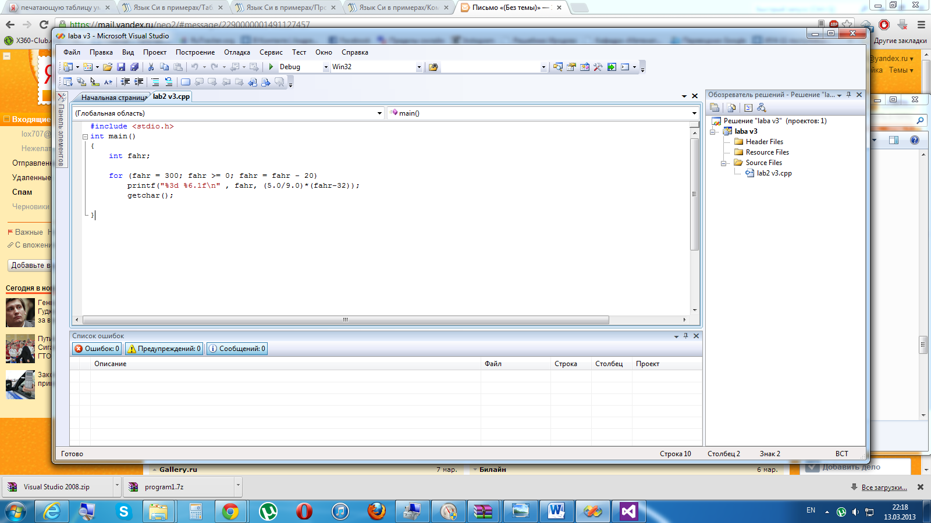Image resolution: width=931 pixels, height=523 pixels.
Task: Click the Windows Start button
Action: click(x=15, y=511)
